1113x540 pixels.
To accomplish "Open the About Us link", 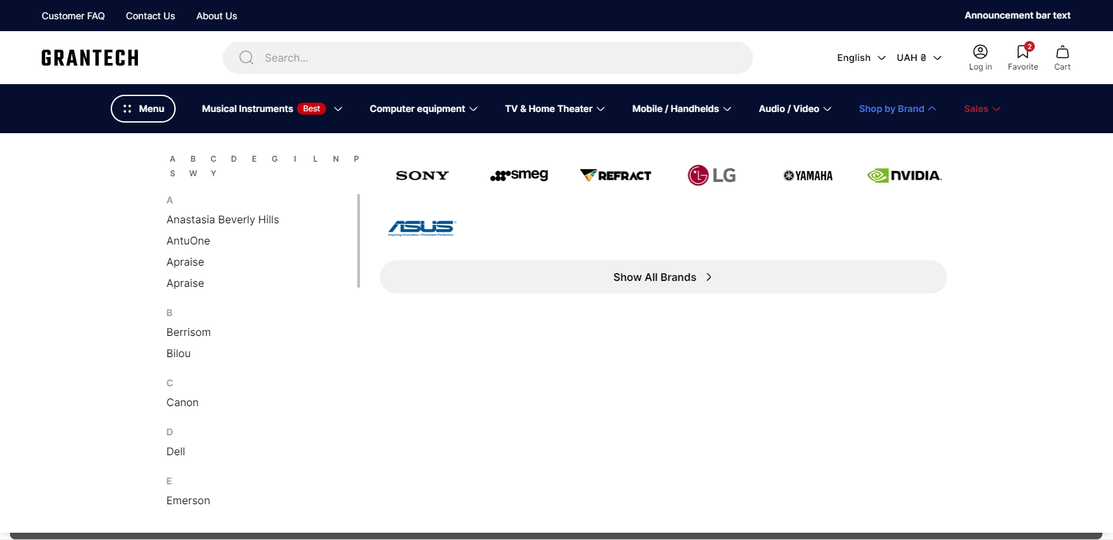I will [217, 16].
